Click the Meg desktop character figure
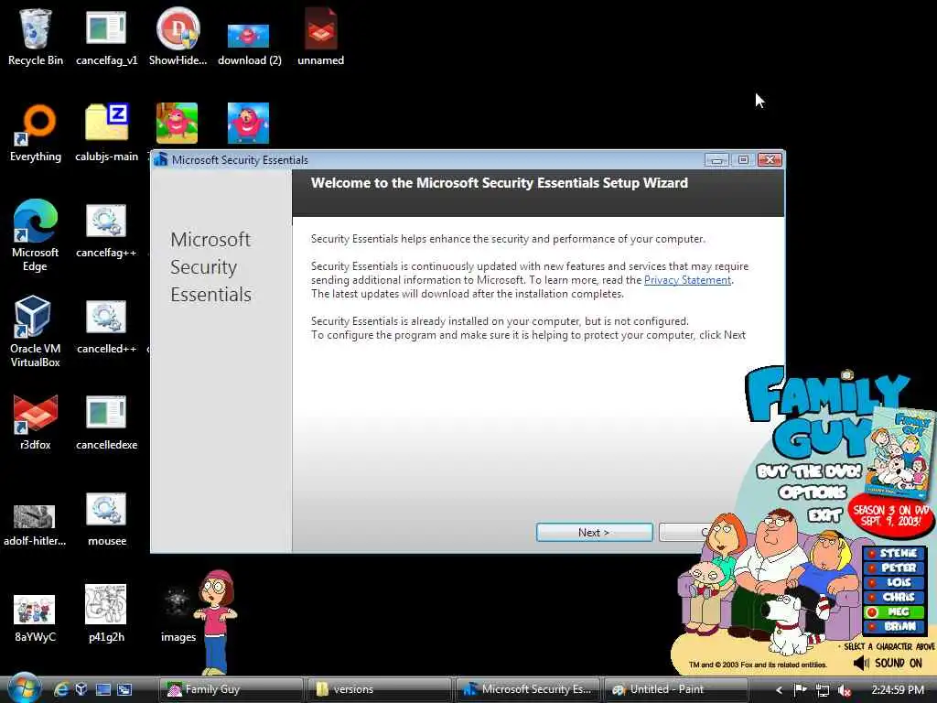The image size is (937, 703). 215,622
